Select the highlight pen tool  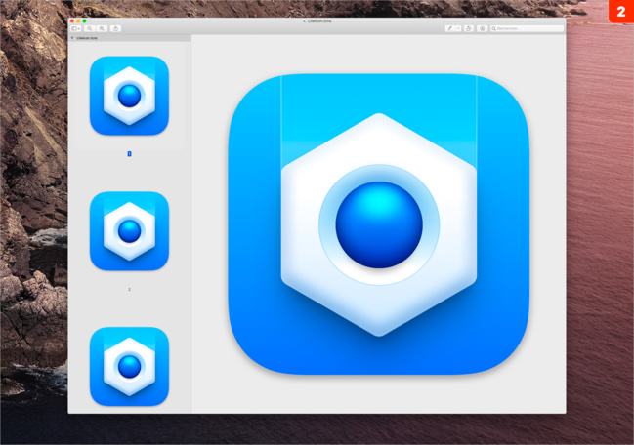point(450,28)
